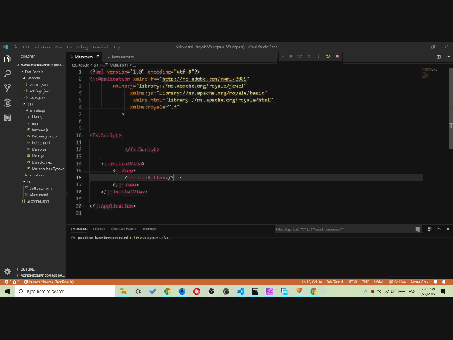The image size is (453, 340).
Task: Open the editor More Actions ellipsis
Action: coord(448,57)
